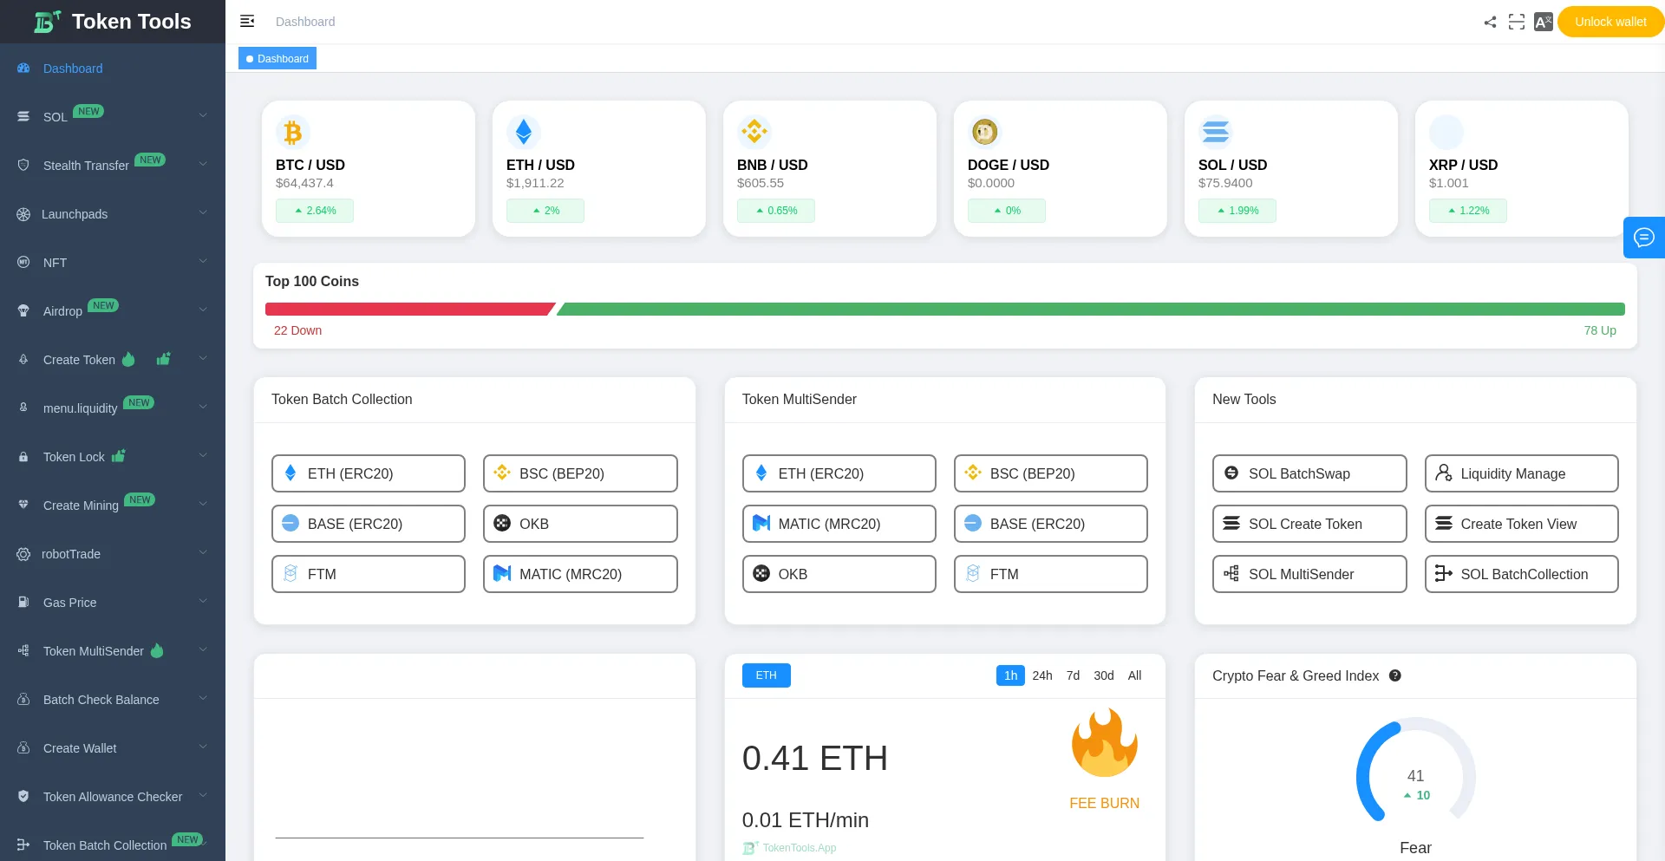
Task: Toggle fullscreen mode icon
Action: 1517,22
